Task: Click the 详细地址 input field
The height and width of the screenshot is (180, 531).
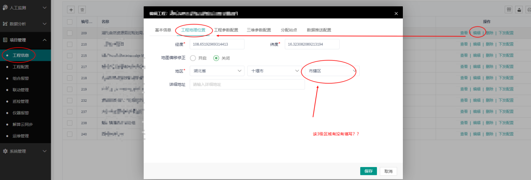Action: click(x=247, y=85)
